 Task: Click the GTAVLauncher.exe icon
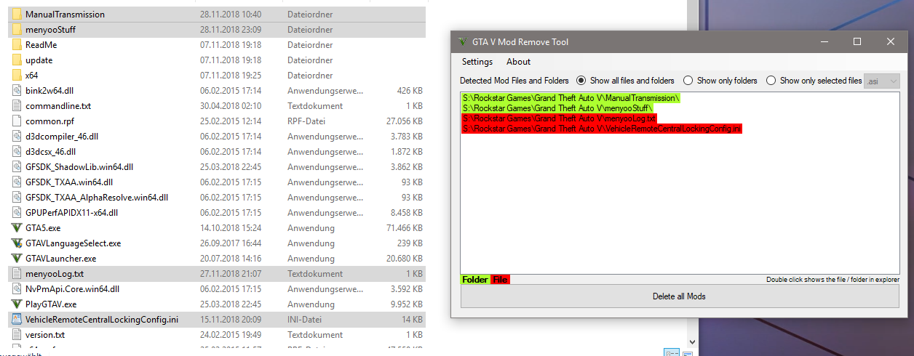pos(17,258)
